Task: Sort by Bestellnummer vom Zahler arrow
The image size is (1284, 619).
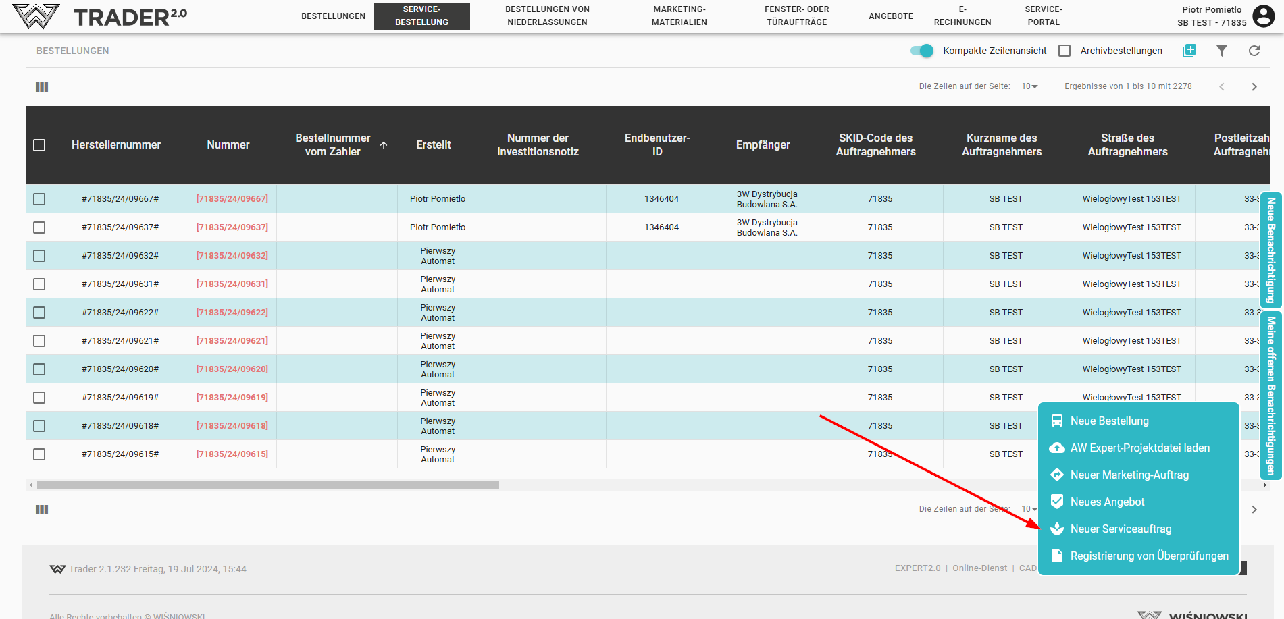Action: pyautogui.click(x=384, y=145)
